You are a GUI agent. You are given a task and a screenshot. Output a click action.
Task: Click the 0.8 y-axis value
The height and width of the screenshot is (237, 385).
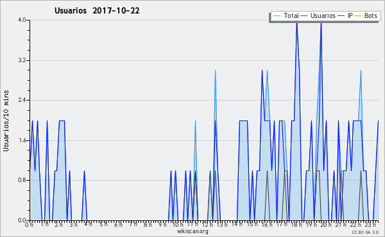[22, 180]
